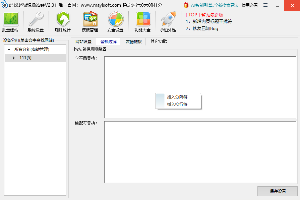Open 蜘蛛统计 shield icon
The image size is (300, 200).
pyautogui.click(x=63, y=19)
